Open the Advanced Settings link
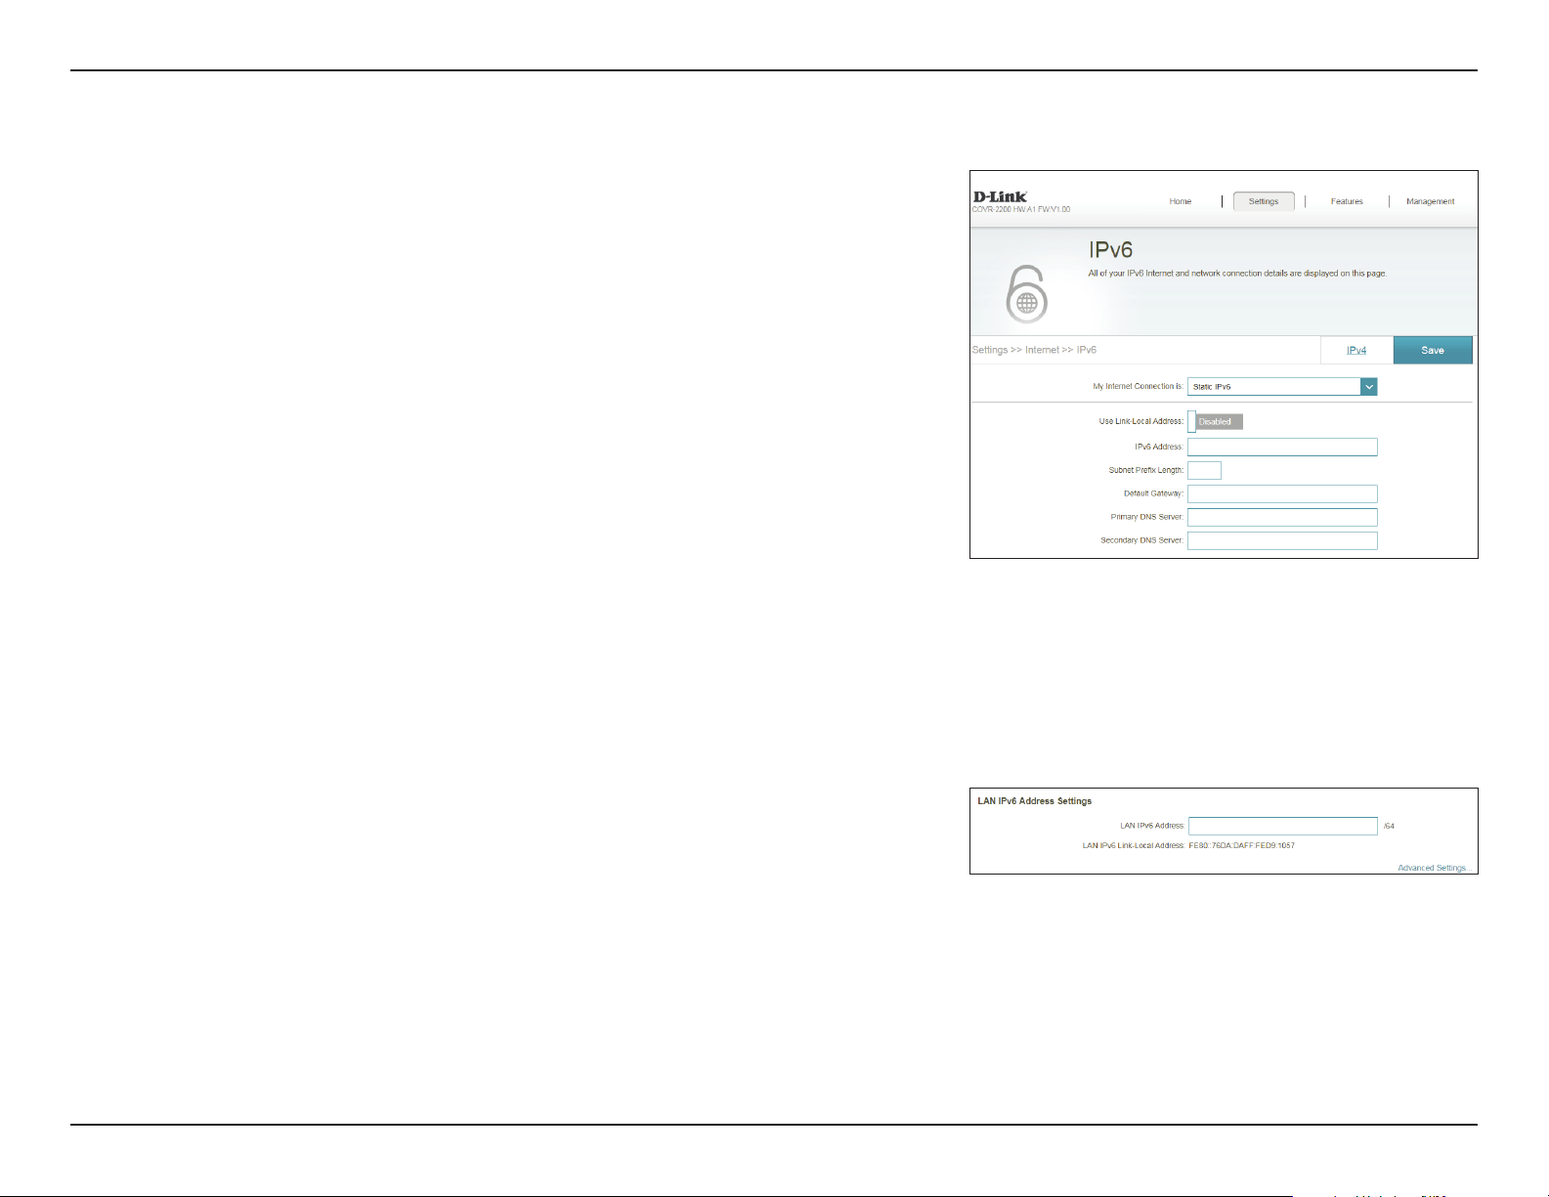This screenshot has height=1197, width=1549. click(1434, 868)
